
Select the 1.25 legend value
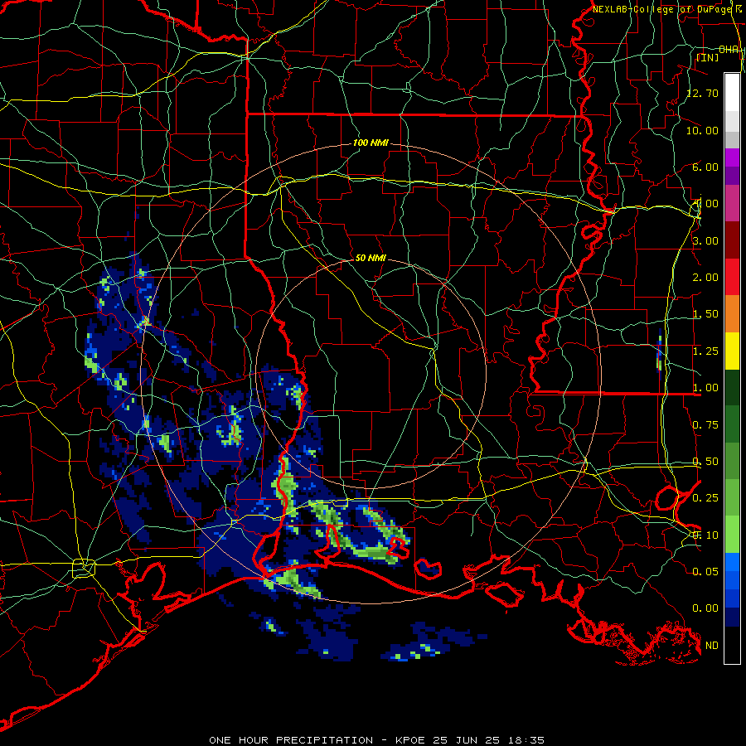tap(705, 351)
